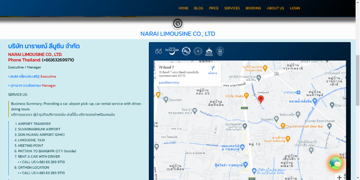Image resolution: width=360 pixels, height=180 pixels.
Task: Go to the BLOG page
Action: point(199,8)
